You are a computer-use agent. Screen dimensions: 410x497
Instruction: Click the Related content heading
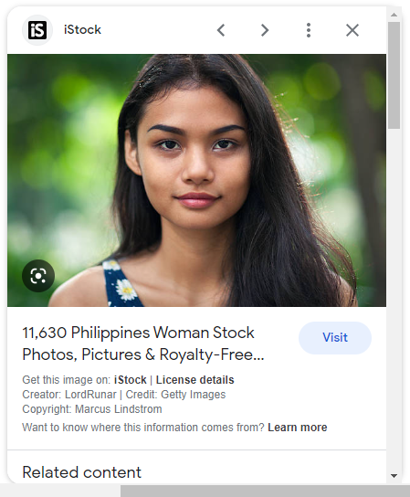point(82,472)
